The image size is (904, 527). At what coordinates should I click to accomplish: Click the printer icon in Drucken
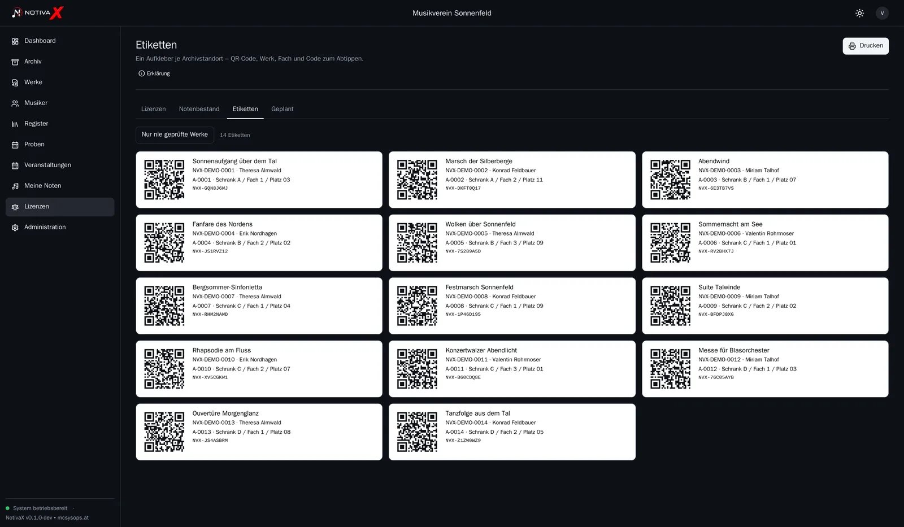[x=852, y=46]
